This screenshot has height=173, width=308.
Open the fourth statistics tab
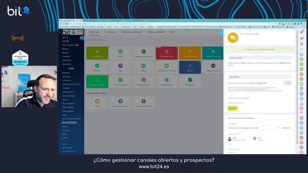156,32
